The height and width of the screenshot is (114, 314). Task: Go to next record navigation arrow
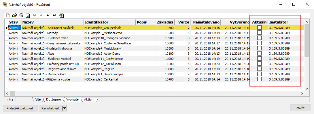pos(48,15)
